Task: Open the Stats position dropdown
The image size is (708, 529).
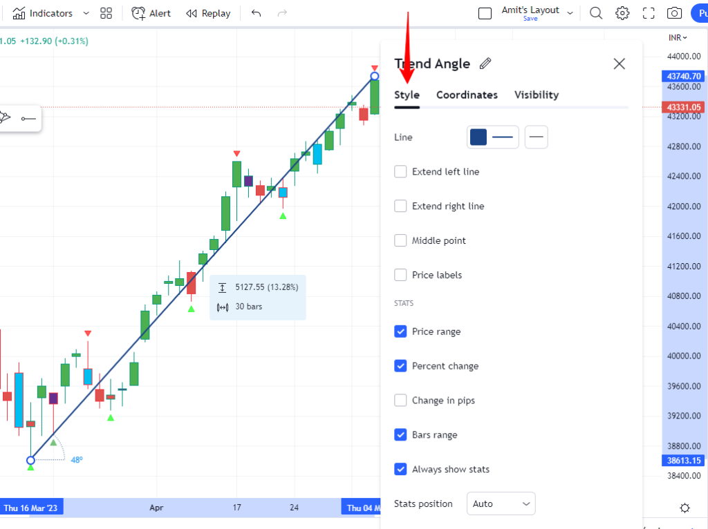Action: (501, 503)
